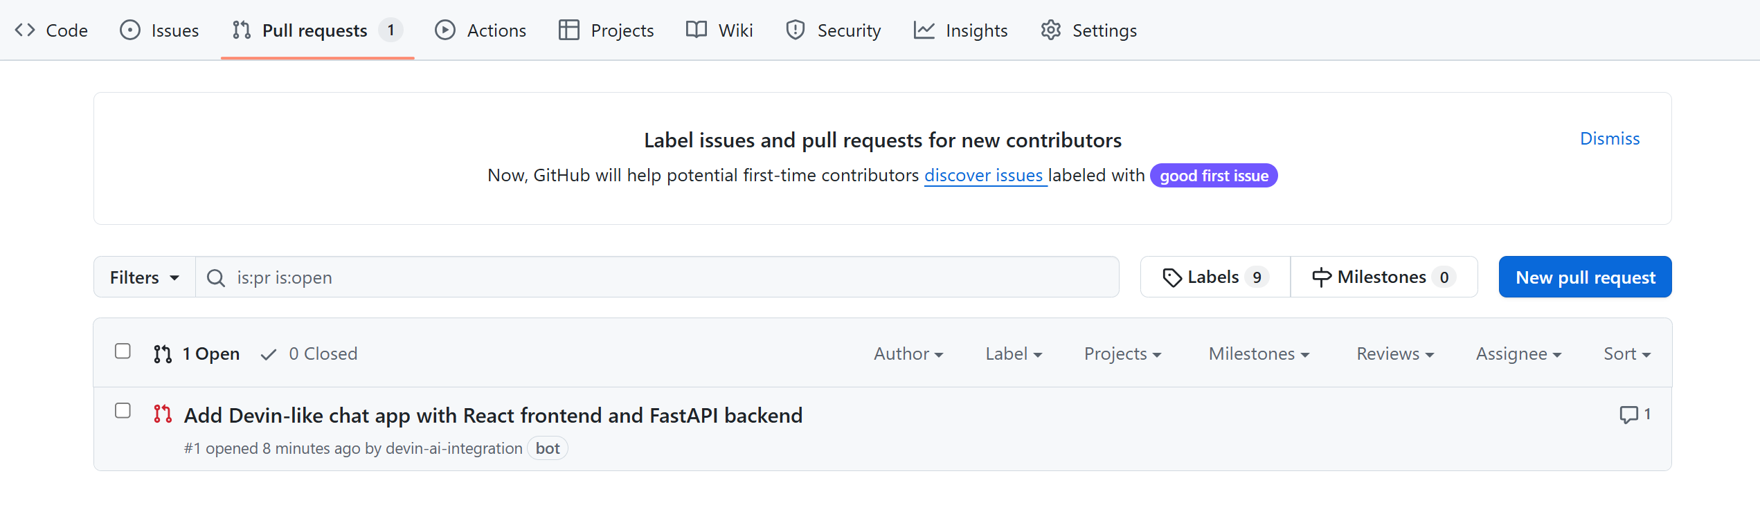Dismiss the new contributors banner

click(1609, 138)
